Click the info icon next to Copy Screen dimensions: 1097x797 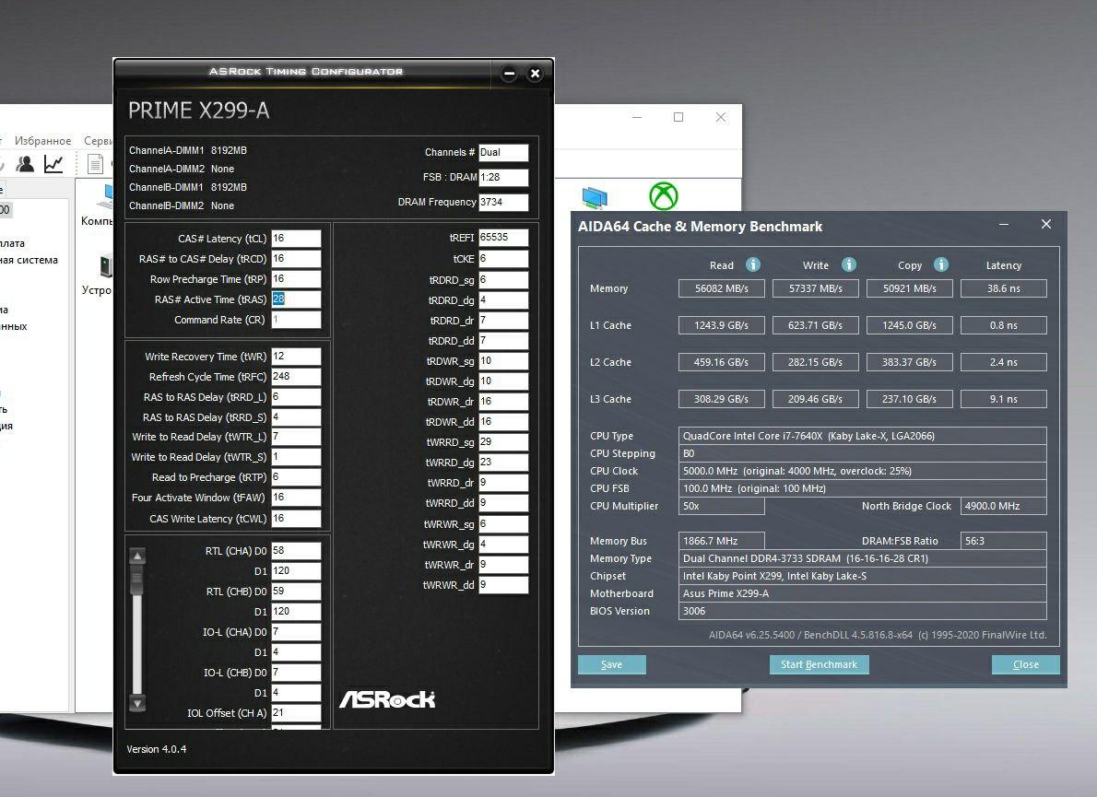coord(941,264)
